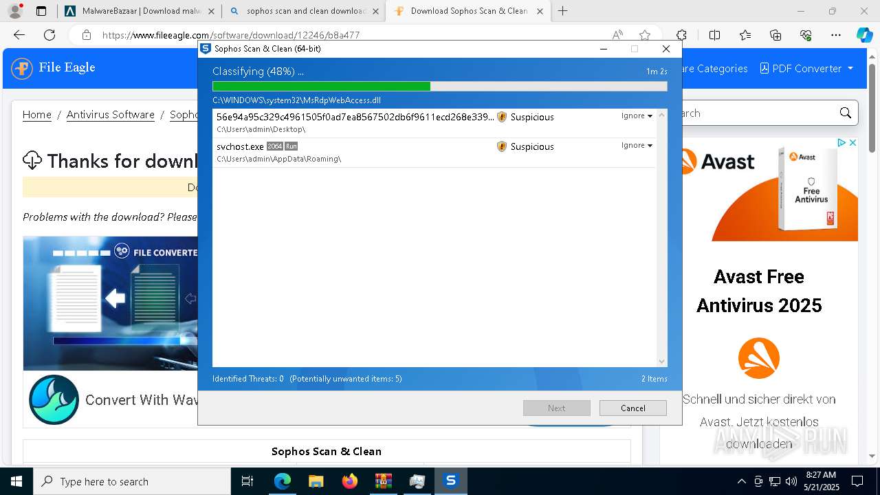Open Antivirus Software breadcrumb link

pyautogui.click(x=111, y=115)
